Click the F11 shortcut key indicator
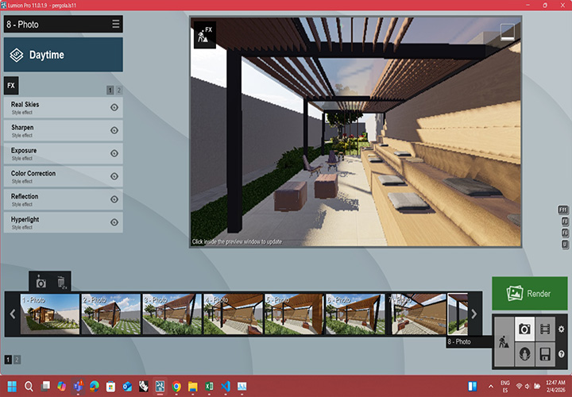 [x=563, y=210]
